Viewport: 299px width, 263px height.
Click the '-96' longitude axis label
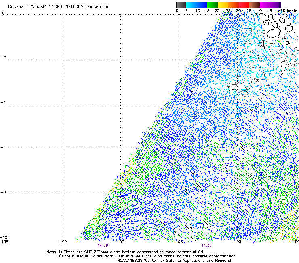[x=179, y=242]
